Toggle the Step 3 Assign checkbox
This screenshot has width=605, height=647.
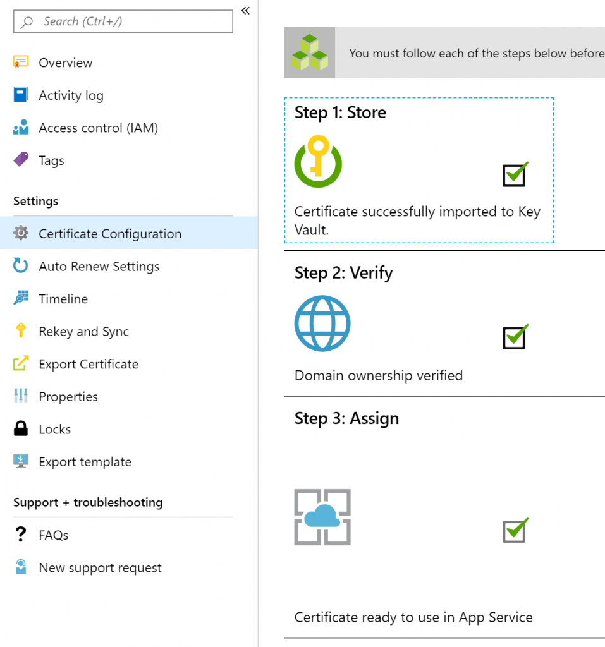[515, 530]
